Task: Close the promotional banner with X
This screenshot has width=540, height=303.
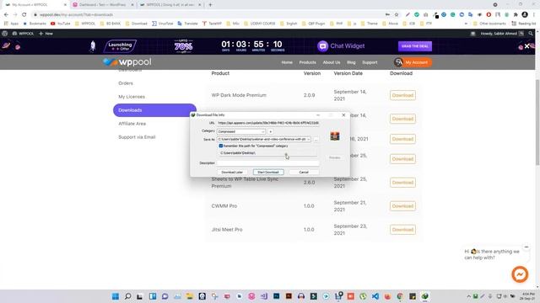Action: (526, 46)
